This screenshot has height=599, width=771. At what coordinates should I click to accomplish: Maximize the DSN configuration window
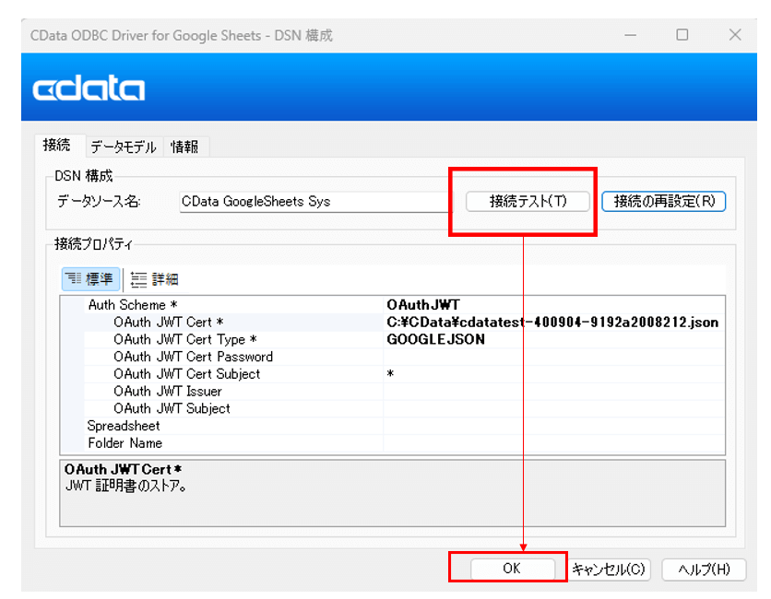(x=682, y=35)
